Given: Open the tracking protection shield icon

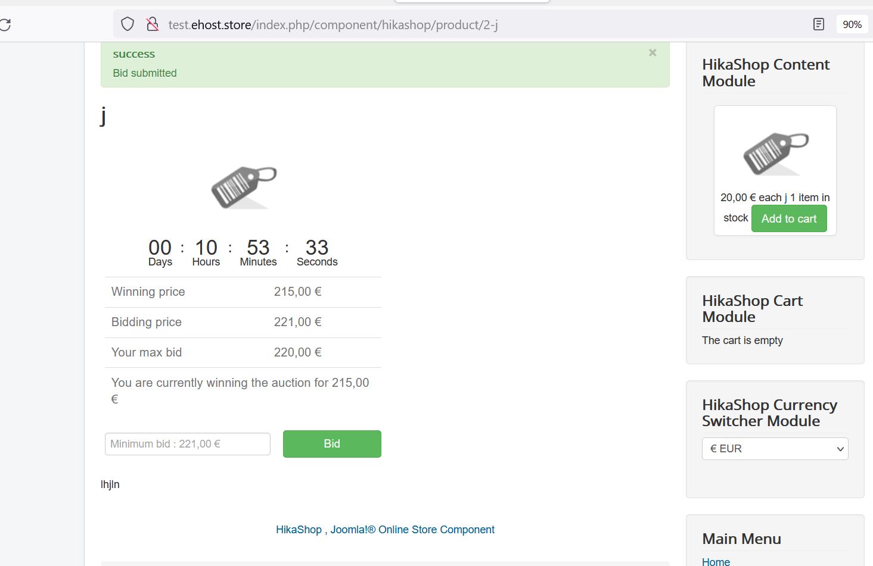Looking at the screenshot, I should (128, 24).
